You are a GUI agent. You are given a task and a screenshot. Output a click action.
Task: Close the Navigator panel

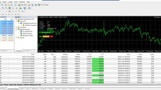(x=36, y=17)
